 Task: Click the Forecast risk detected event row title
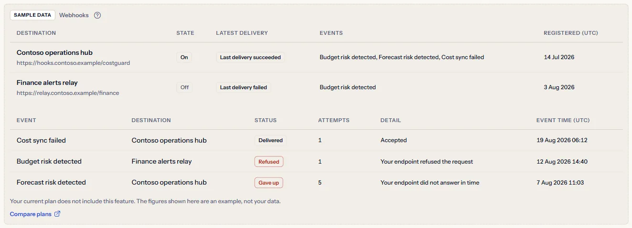(51, 183)
